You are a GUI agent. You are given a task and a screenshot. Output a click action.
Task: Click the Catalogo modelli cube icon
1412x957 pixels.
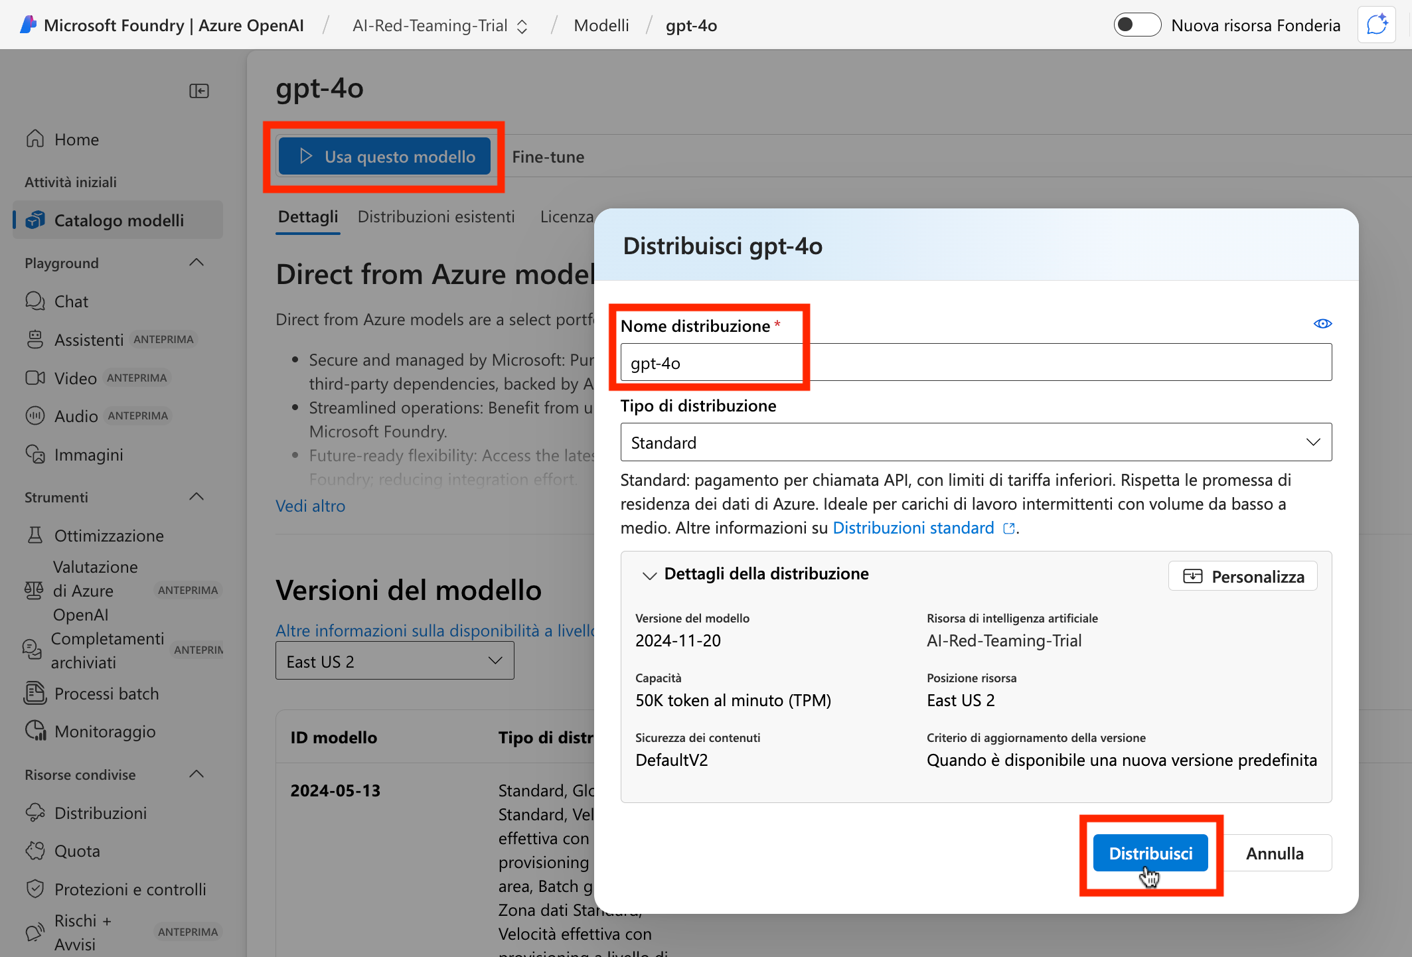[35, 220]
